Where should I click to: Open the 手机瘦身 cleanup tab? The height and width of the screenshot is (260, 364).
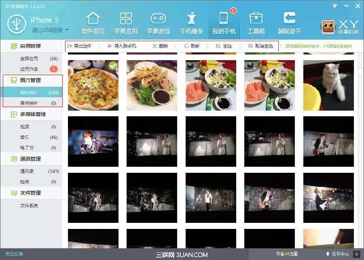[x=191, y=23]
